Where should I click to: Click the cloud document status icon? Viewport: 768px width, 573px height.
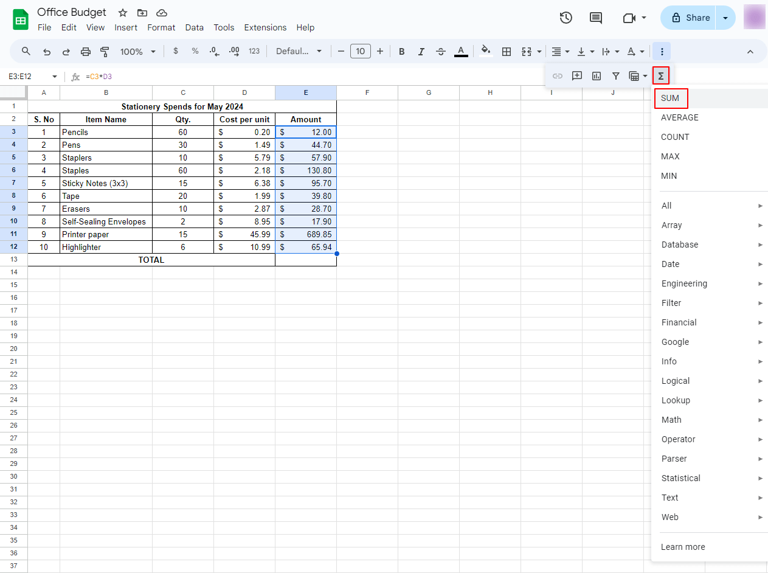coord(161,13)
